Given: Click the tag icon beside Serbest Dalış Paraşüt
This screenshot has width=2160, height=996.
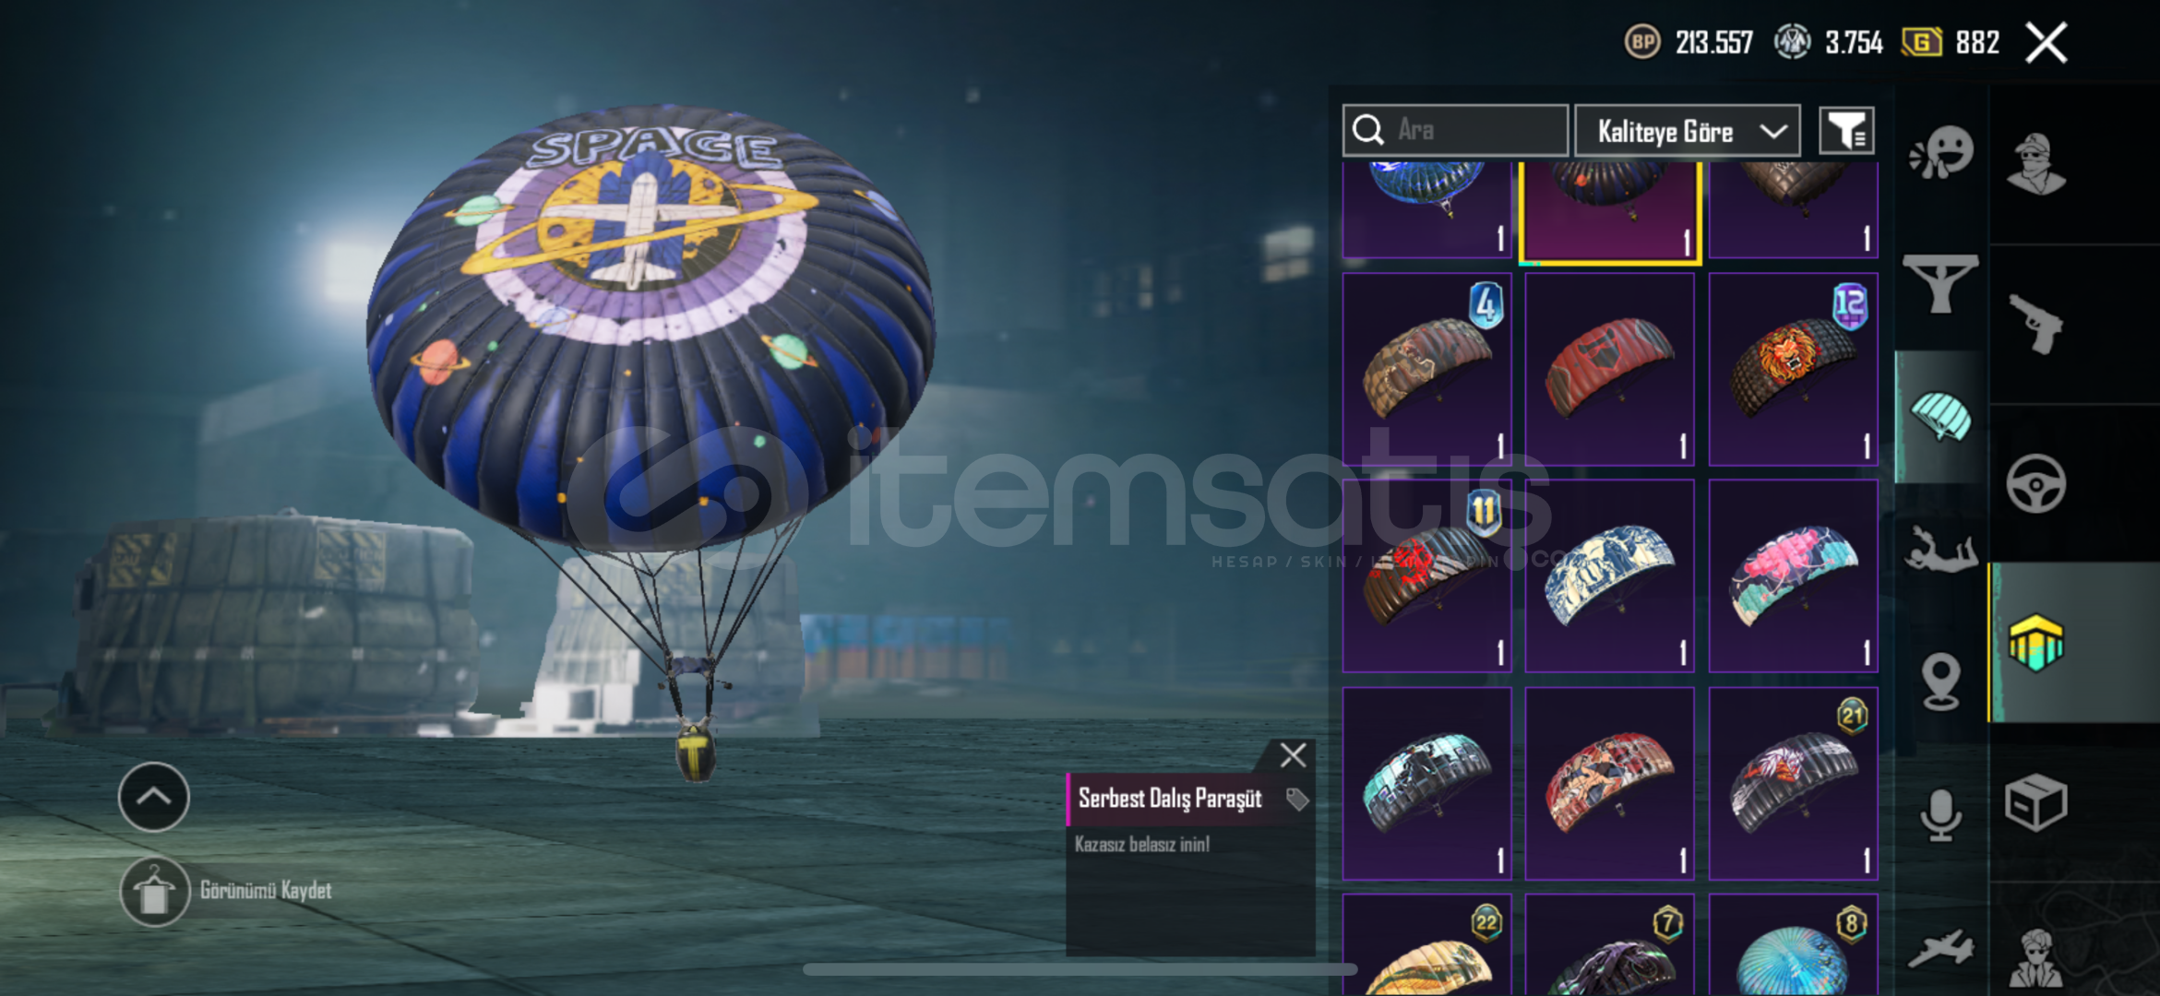Looking at the screenshot, I should pos(1297,800).
